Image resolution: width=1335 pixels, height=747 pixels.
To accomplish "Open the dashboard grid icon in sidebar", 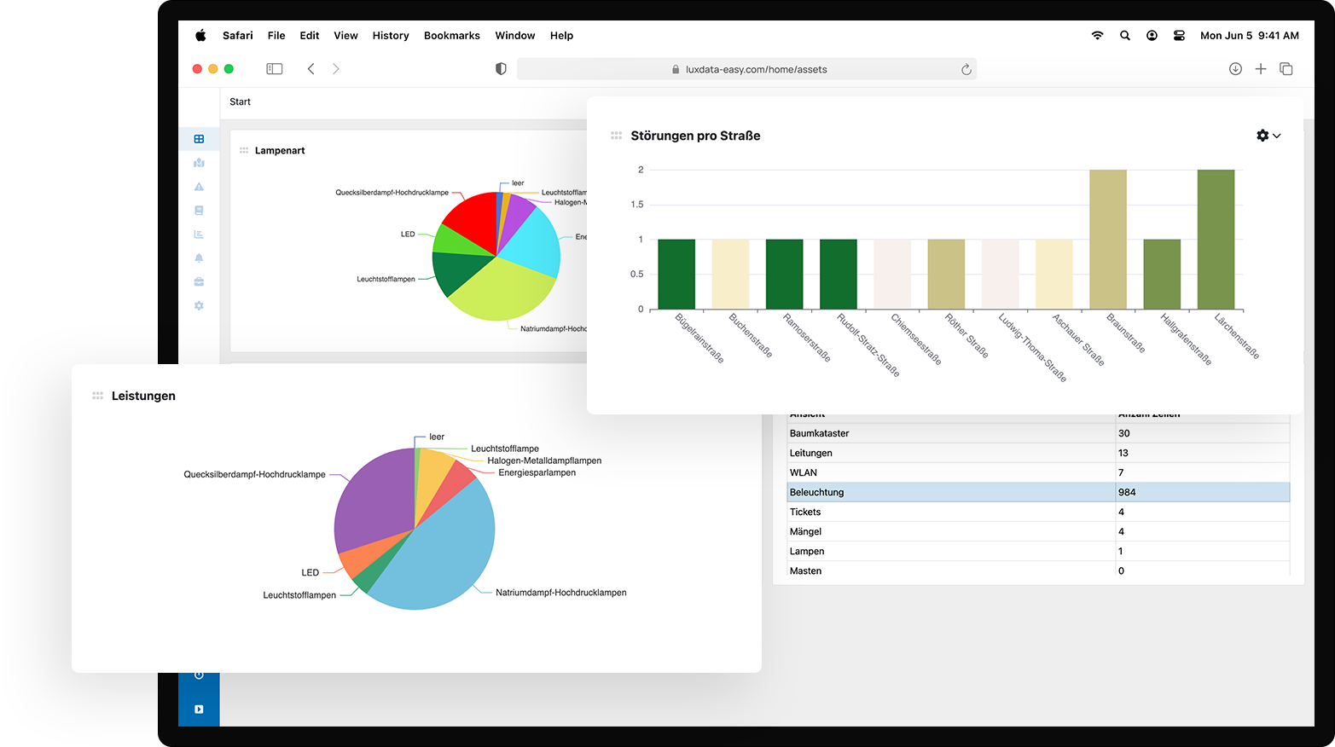I will pyautogui.click(x=199, y=139).
